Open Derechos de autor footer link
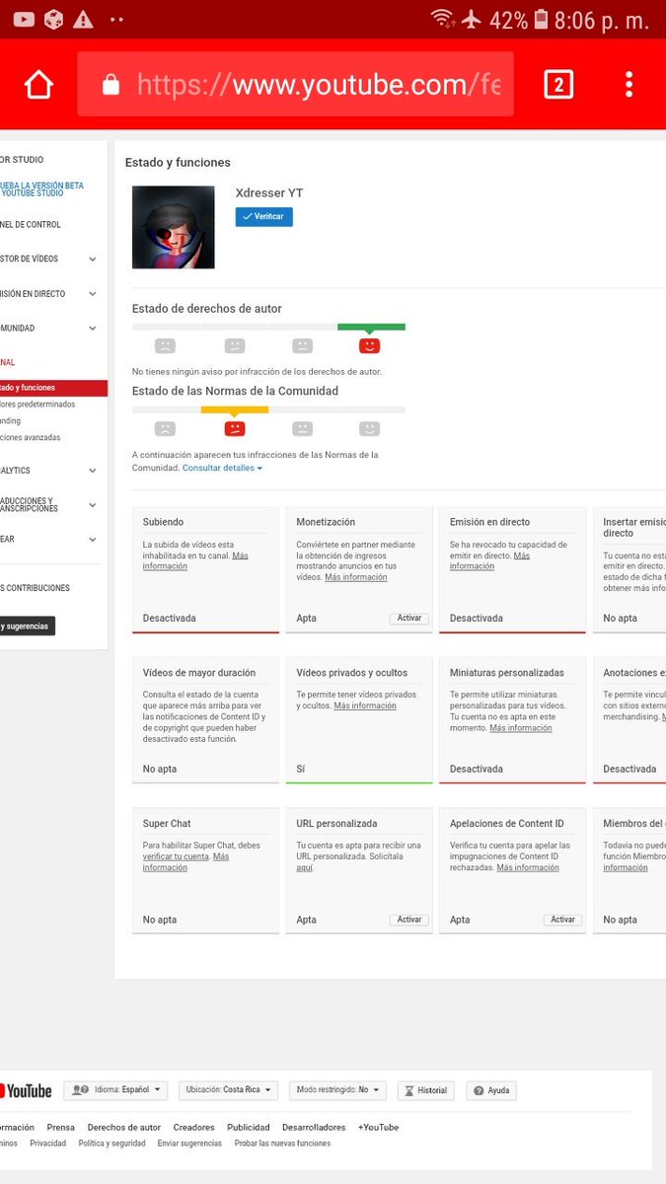666x1184 pixels. [123, 1127]
